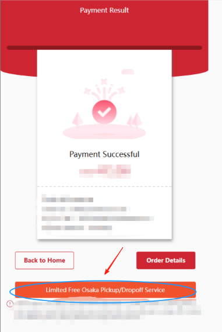Click the small pink cloud on the receipt
222x332 pixels.
point(128,72)
